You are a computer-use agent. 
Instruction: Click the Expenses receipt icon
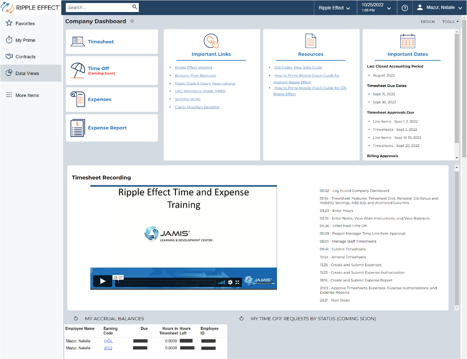pos(78,99)
